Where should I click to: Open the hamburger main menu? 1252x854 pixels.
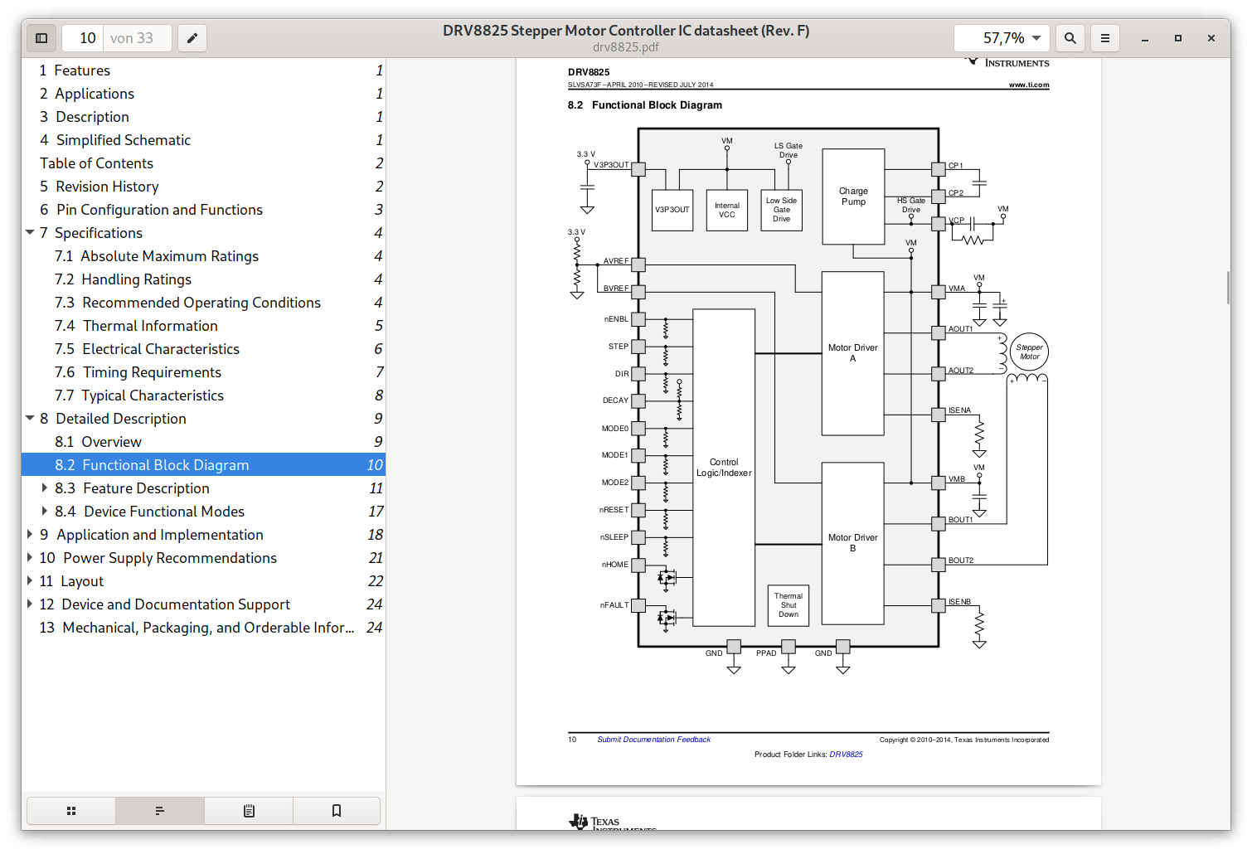click(x=1105, y=38)
